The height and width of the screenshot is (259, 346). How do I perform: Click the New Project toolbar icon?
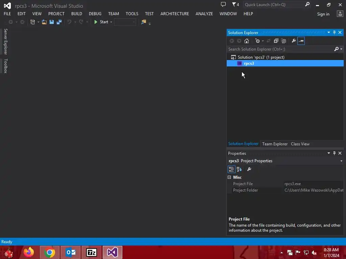tap(32, 22)
